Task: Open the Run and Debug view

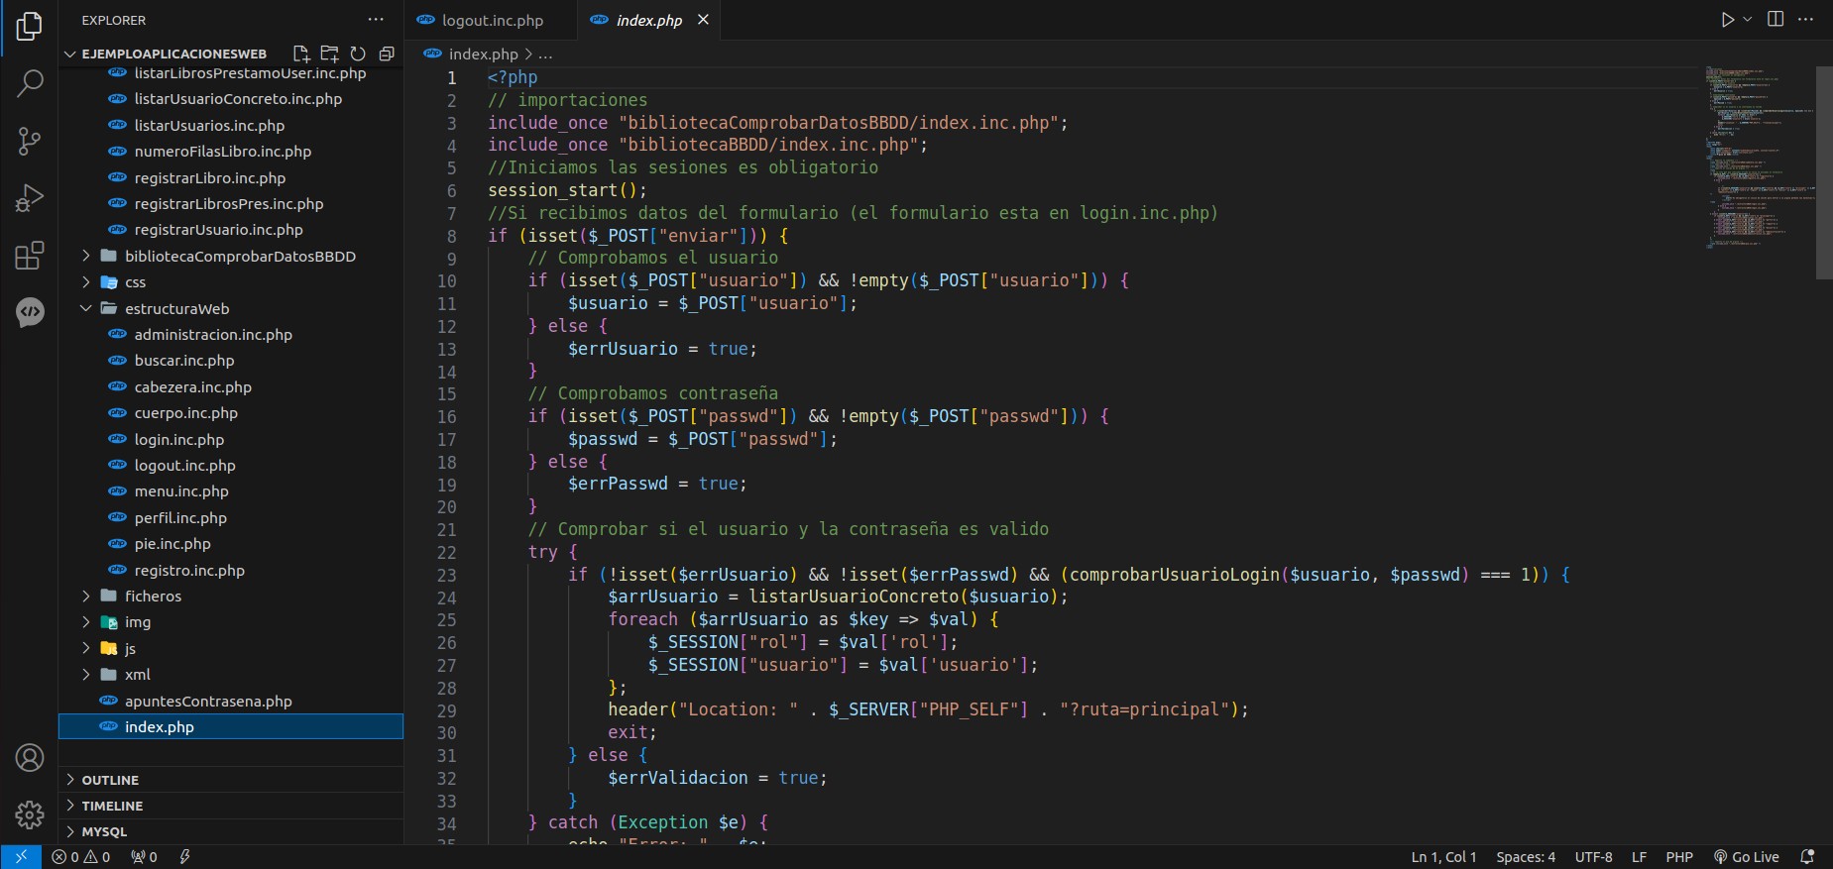Action: pyautogui.click(x=30, y=198)
